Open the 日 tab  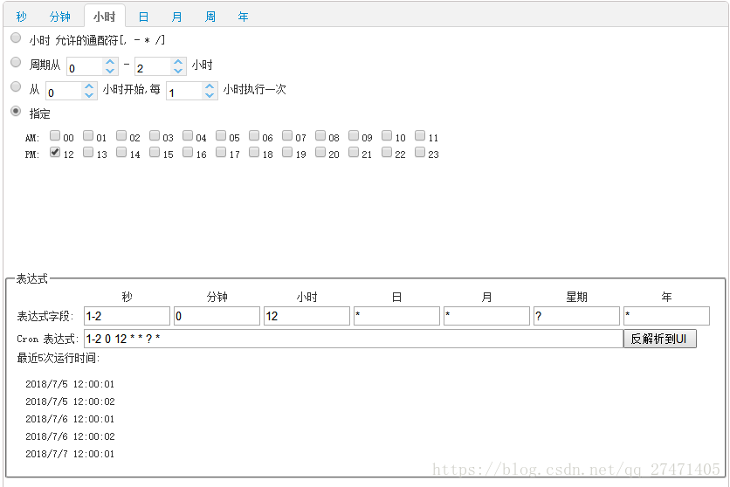click(143, 17)
